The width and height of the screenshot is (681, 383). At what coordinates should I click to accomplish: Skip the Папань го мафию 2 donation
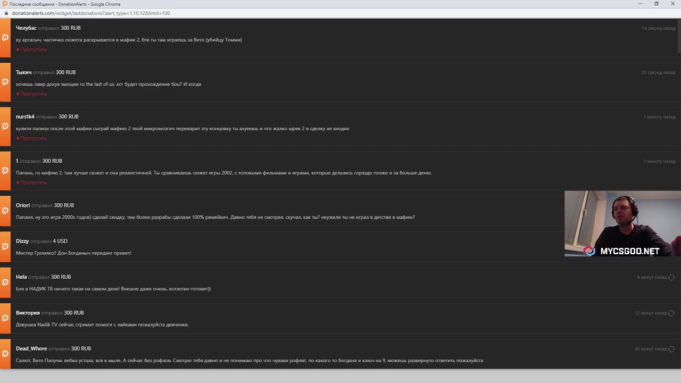point(31,182)
